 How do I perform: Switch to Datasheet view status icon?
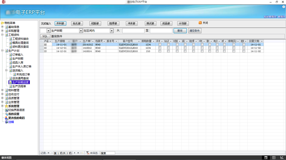point(274,158)
